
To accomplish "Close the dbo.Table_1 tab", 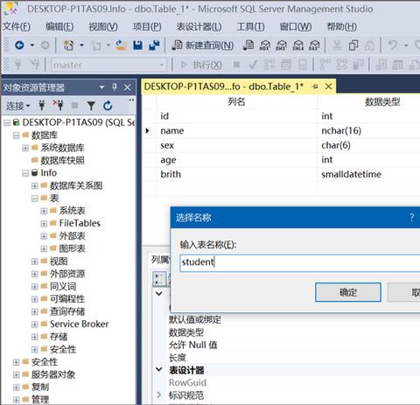I will click(328, 87).
